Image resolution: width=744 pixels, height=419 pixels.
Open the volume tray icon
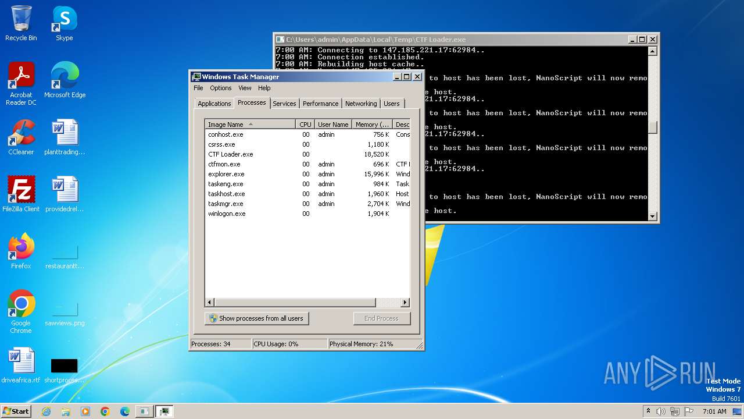tap(661, 411)
